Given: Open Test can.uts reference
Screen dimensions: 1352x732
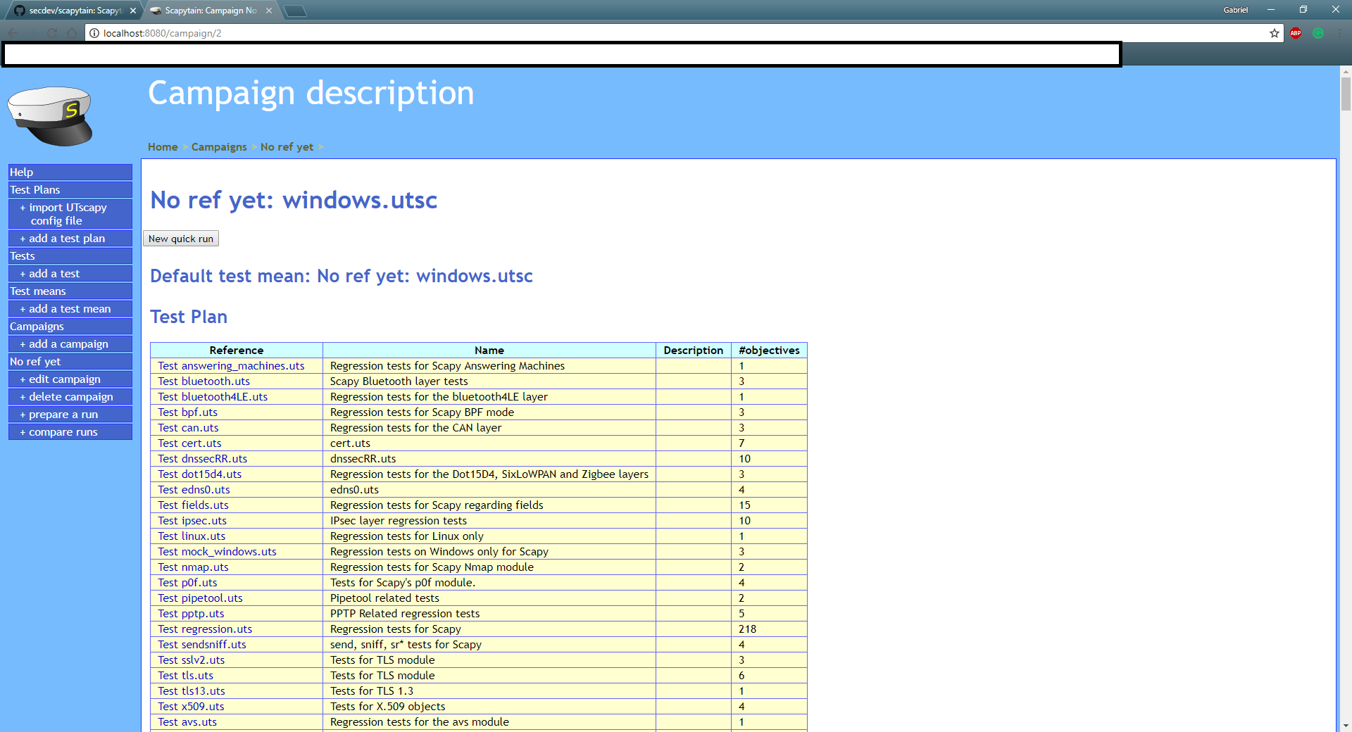Looking at the screenshot, I should [188, 428].
